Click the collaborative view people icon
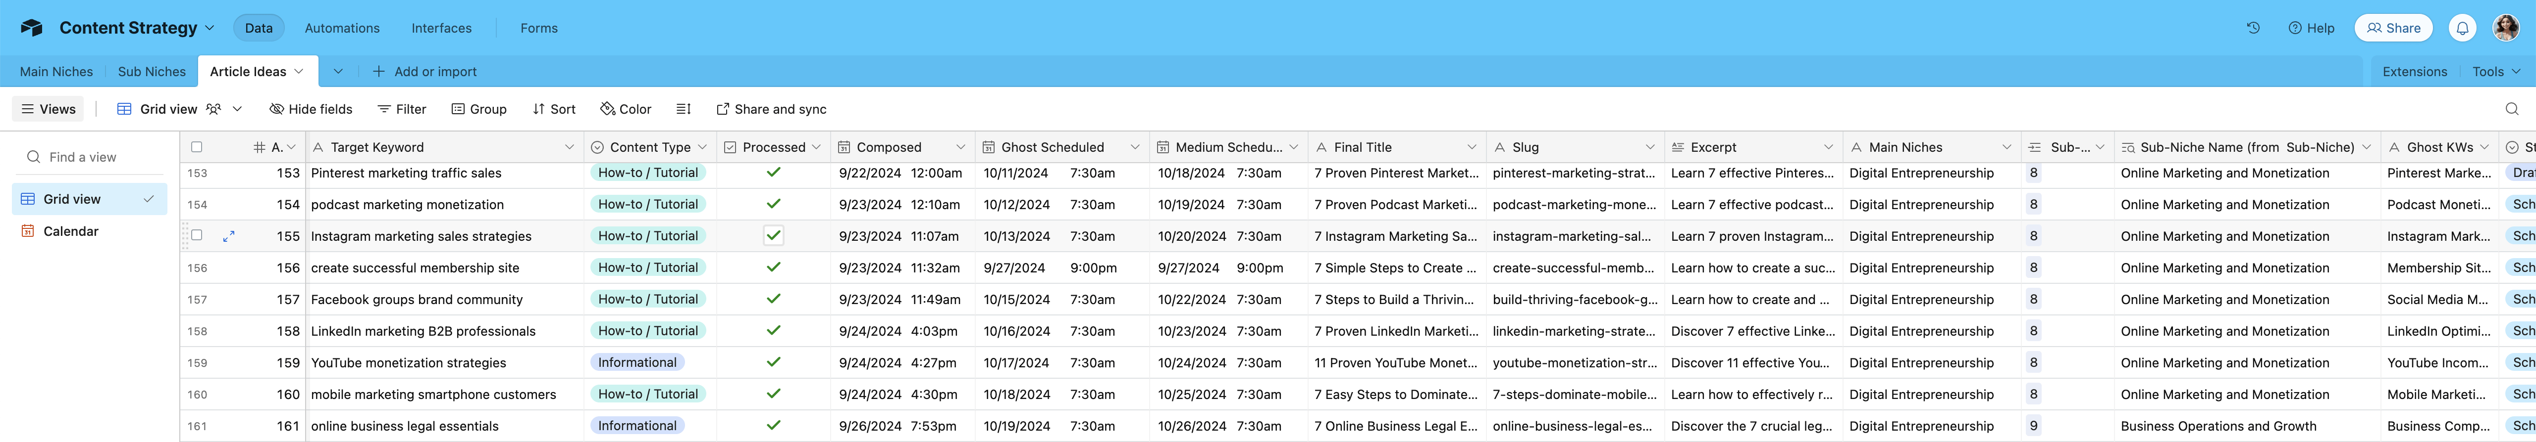Screen dimensions: 2536x442 tap(212, 109)
